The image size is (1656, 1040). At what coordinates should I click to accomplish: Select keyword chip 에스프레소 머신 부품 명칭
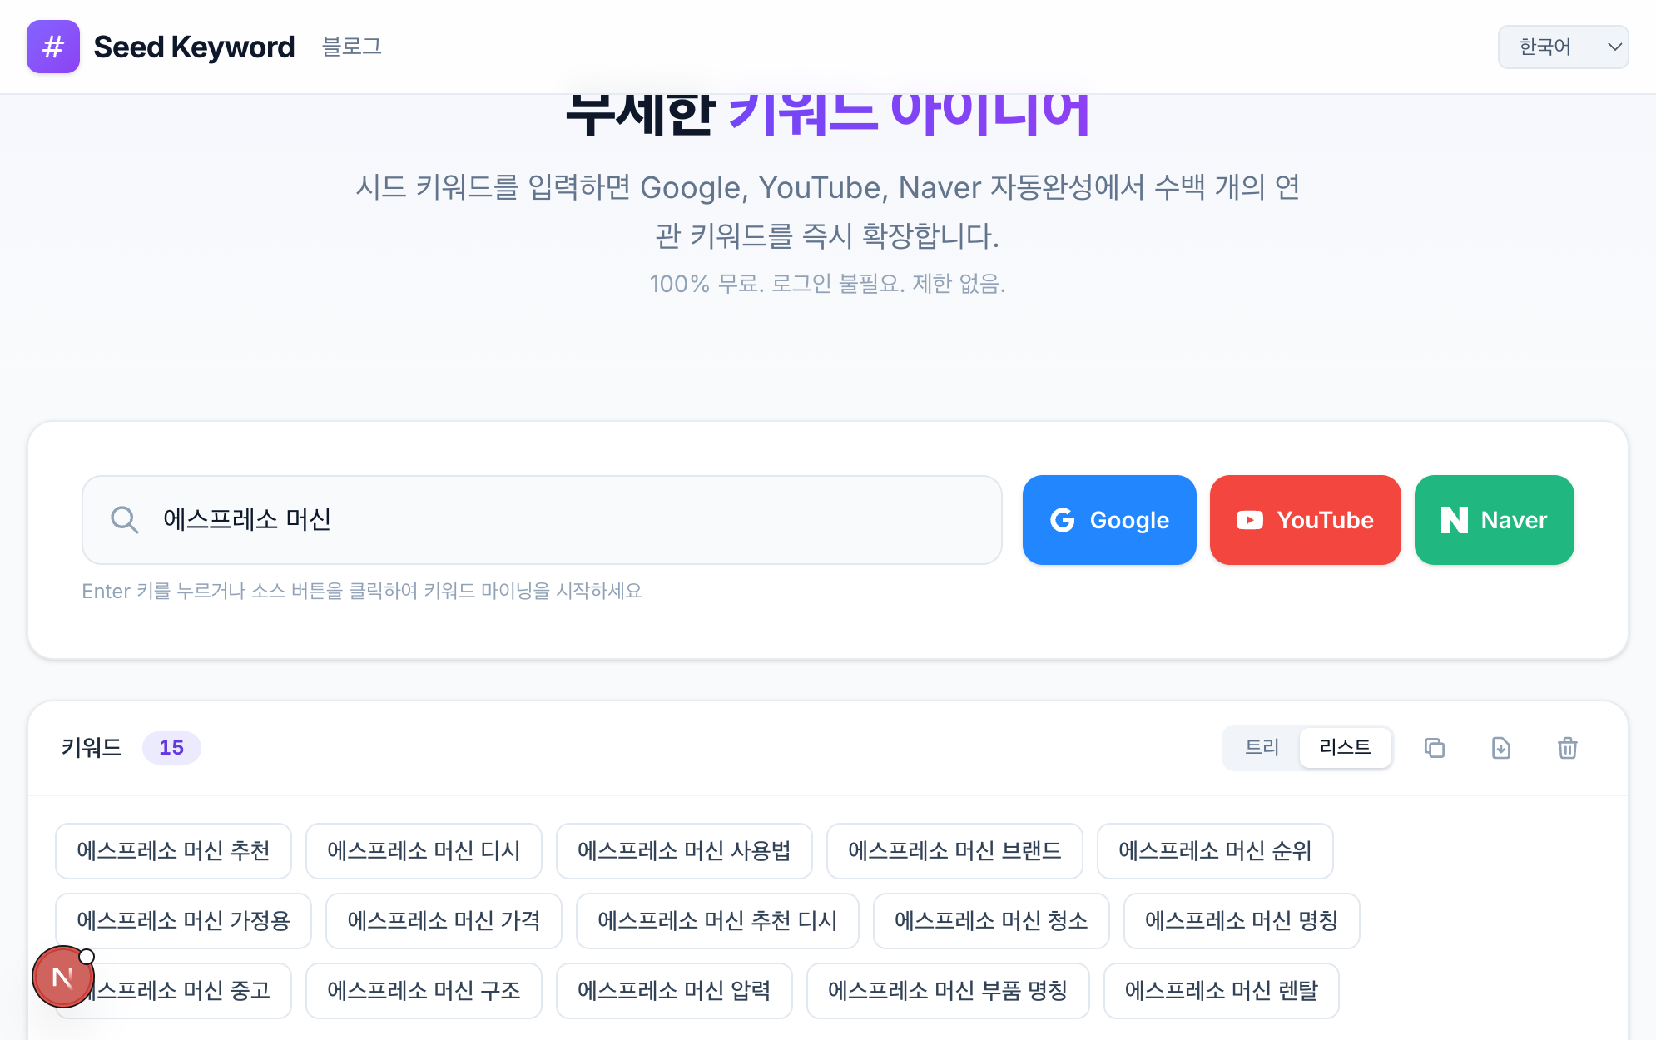[948, 991]
